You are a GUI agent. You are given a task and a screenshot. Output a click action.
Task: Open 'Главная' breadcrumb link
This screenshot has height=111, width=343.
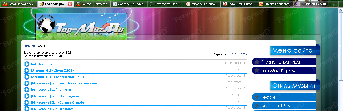[x=29, y=46]
